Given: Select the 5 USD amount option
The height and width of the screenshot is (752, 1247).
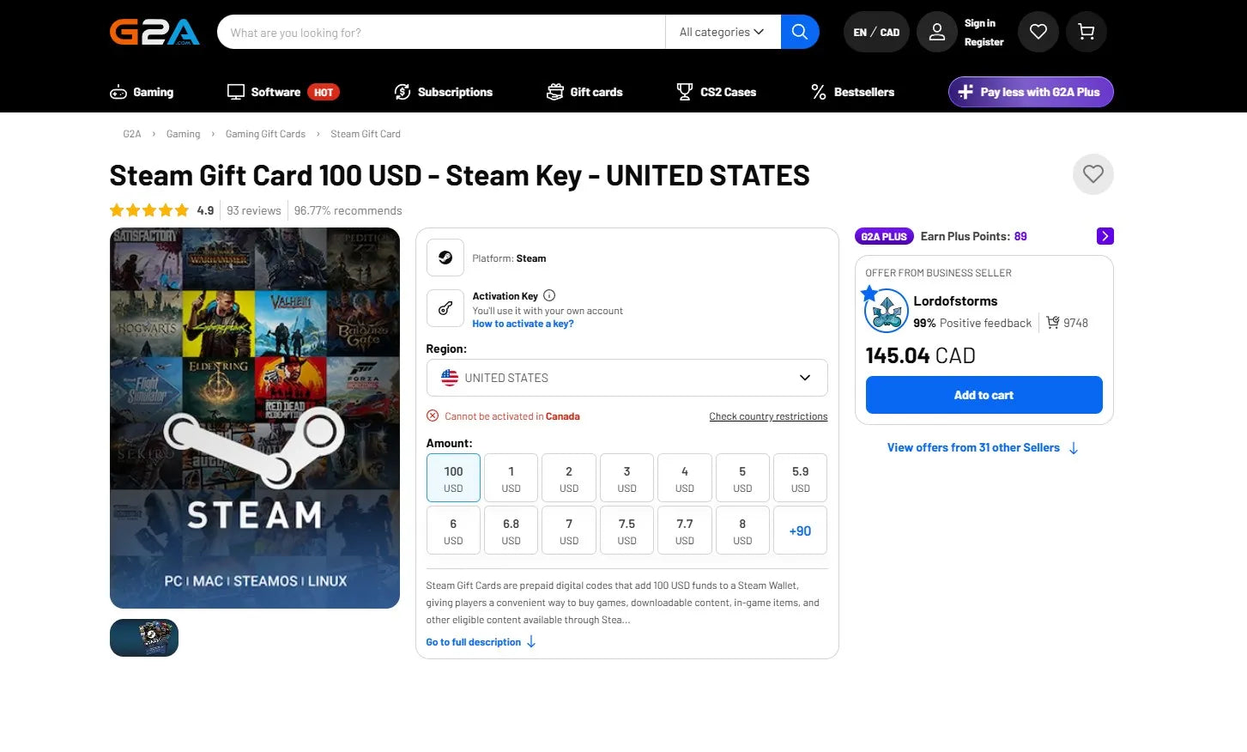Looking at the screenshot, I should (x=742, y=478).
